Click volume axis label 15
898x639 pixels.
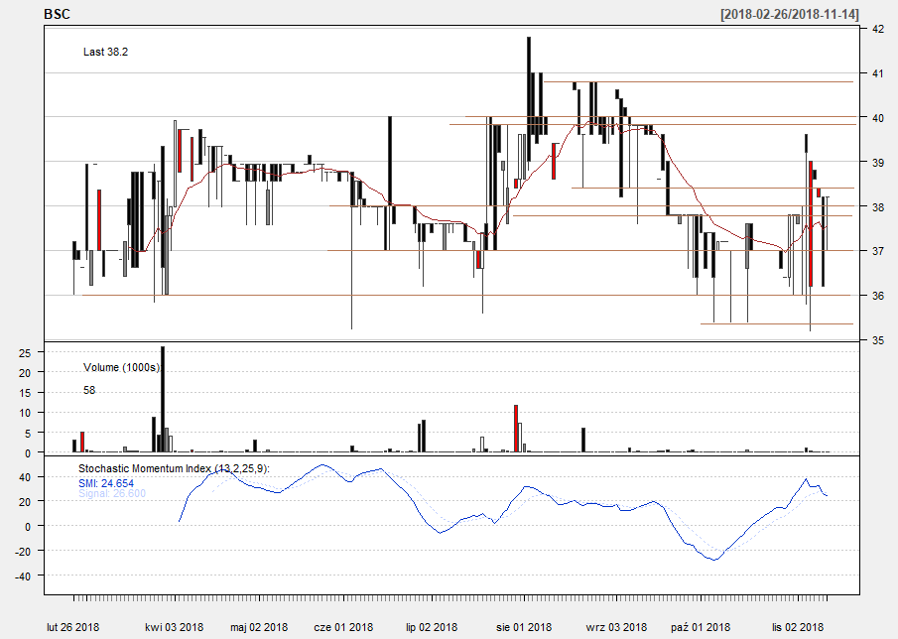[x=25, y=393]
